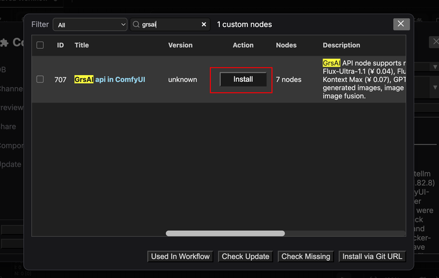Click the GrsAI description text cell
439x278 pixels.
tap(364, 79)
